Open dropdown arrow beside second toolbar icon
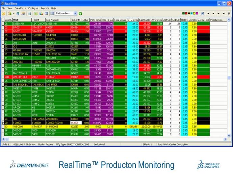This screenshot has width=233, height=175. (13, 14)
